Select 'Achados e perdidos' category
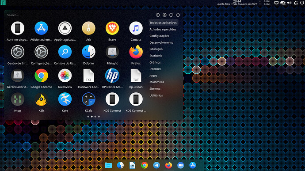This screenshot has height=171, width=305. pyautogui.click(x=163, y=29)
